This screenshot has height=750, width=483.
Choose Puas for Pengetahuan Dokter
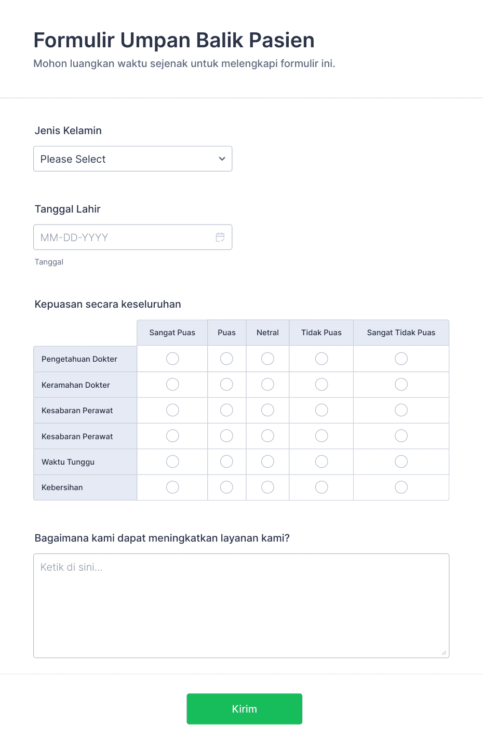pos(226,359)
